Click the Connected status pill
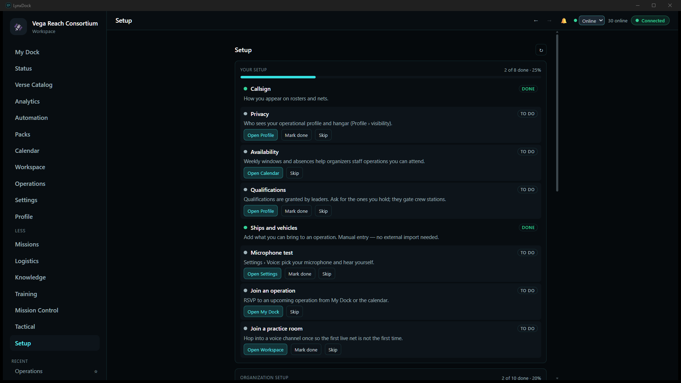 [x=650, y=21]
